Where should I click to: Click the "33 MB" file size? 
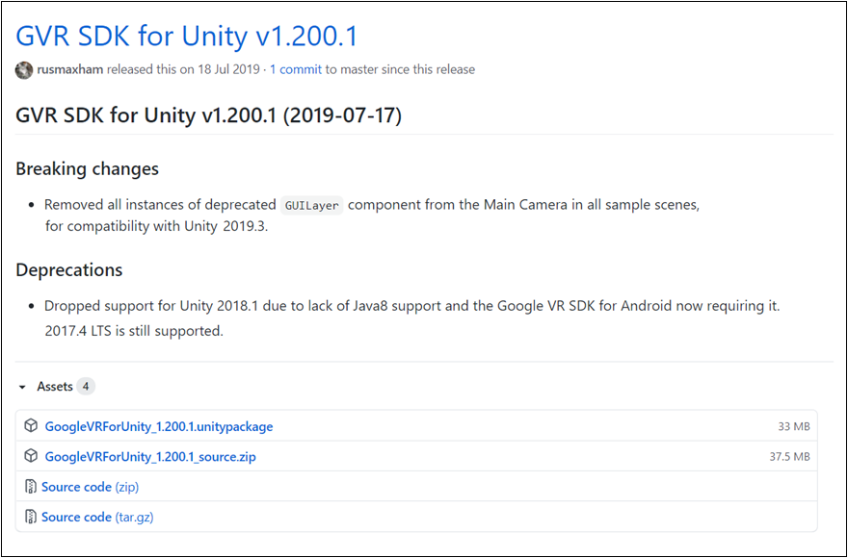click(794, 426)
